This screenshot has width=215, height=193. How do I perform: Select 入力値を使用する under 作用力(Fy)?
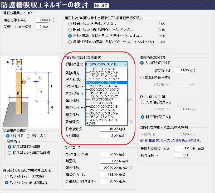click(x=142, y=102)
